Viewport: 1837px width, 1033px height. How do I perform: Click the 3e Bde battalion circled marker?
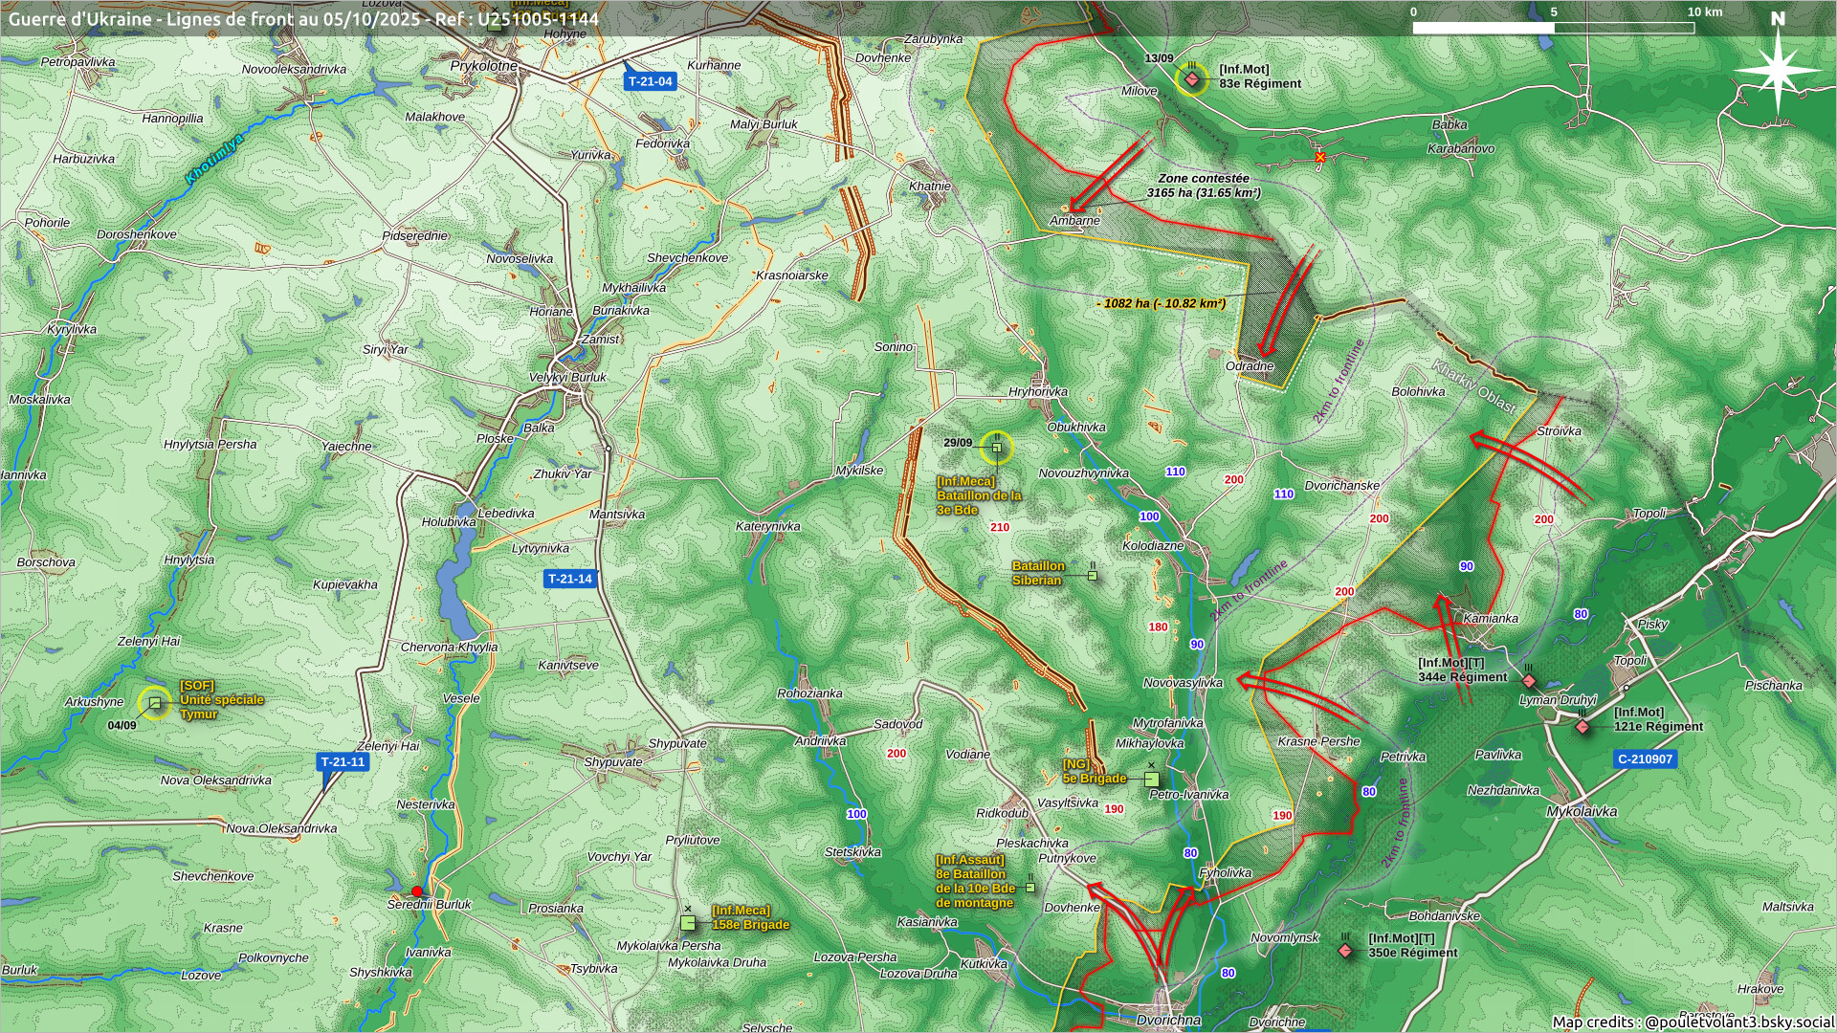coord(996,448)
